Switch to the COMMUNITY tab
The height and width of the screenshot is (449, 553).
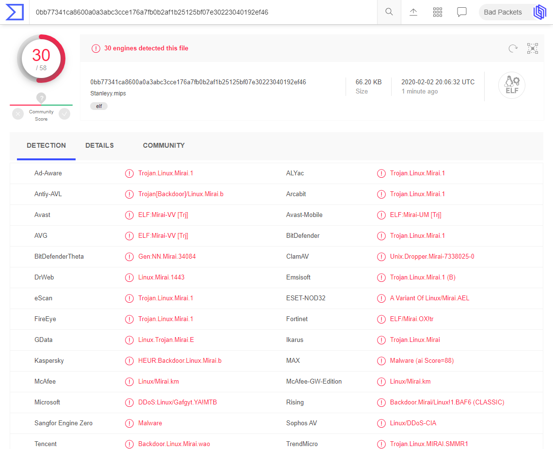click(164, 146)
